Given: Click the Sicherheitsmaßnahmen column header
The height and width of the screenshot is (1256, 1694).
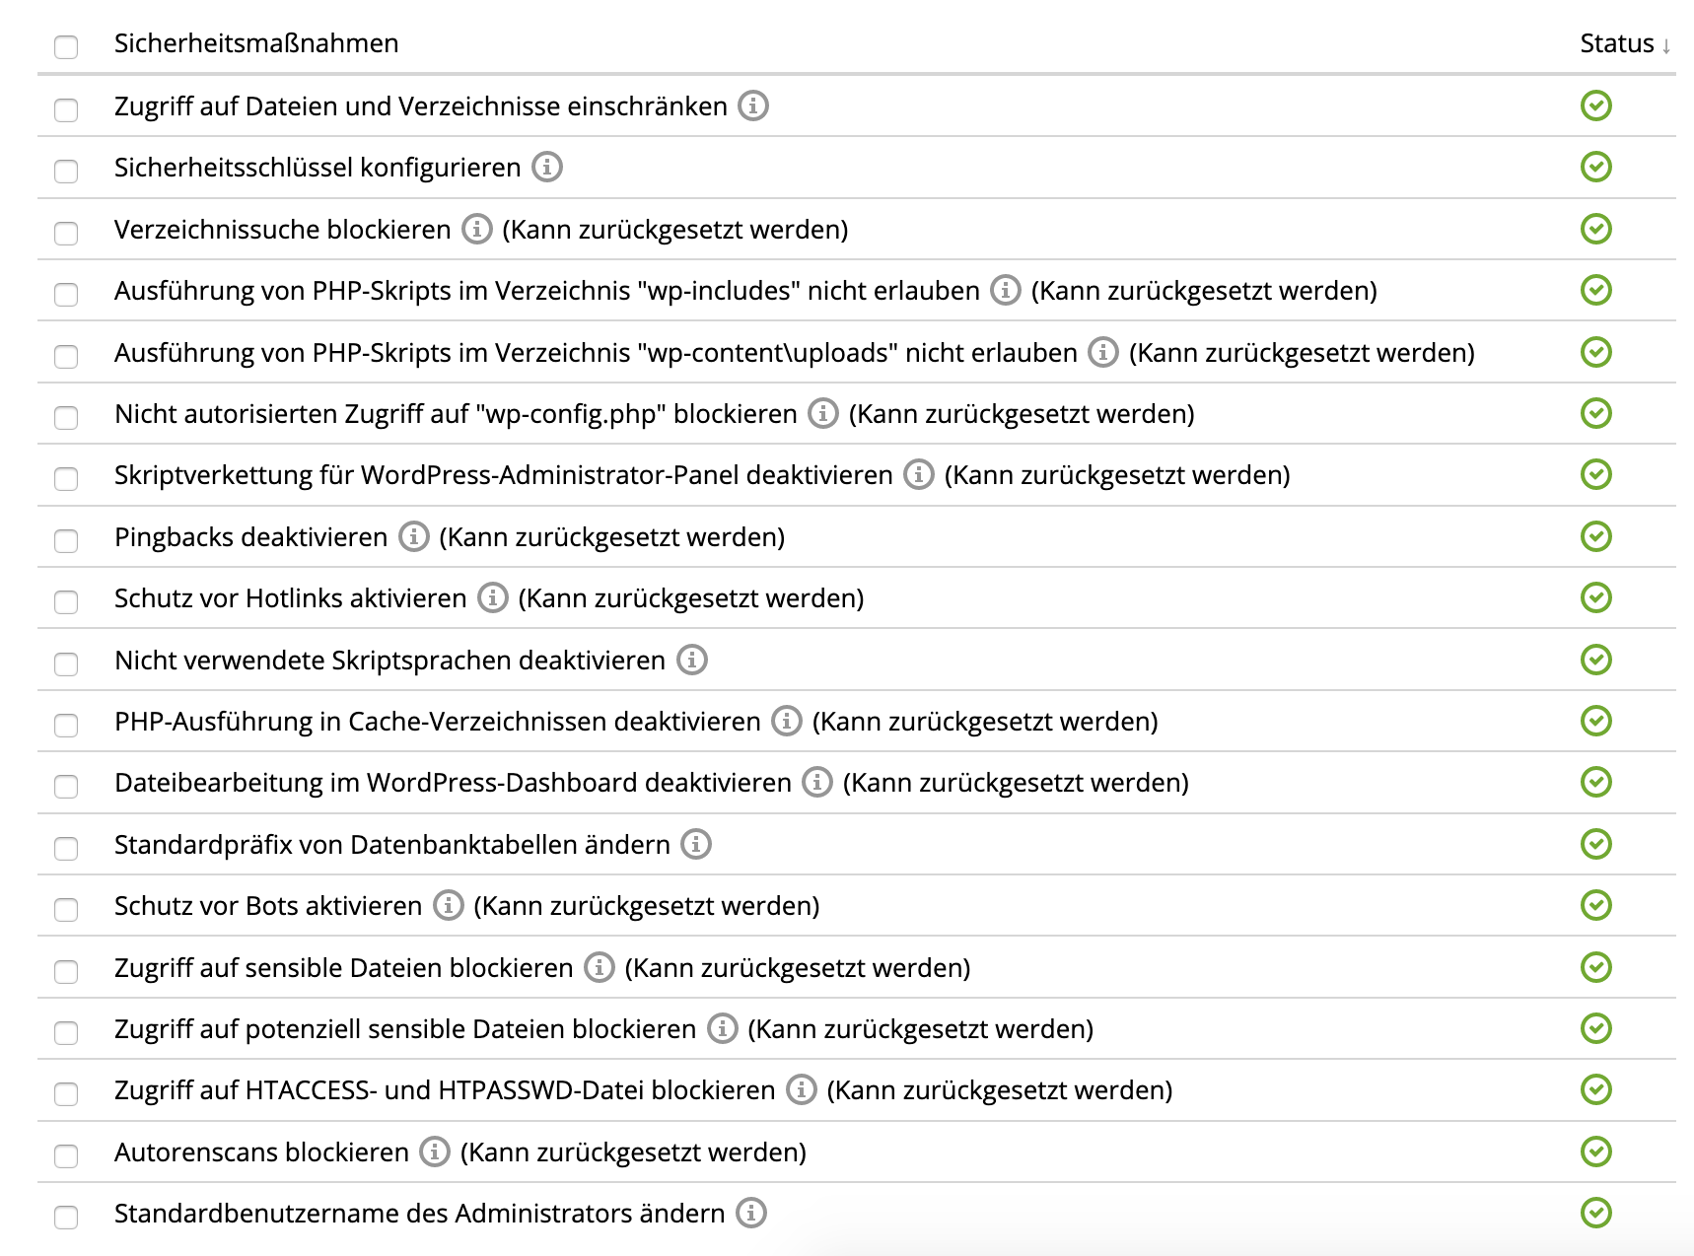Looking at the screenshot, I should [256, 43].
